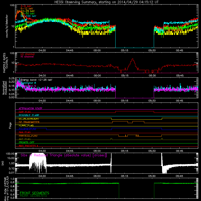201x201 pixels.
Task: Click the GAP_FLAG label
Action: pyautogui.click(x=25, y=112)
